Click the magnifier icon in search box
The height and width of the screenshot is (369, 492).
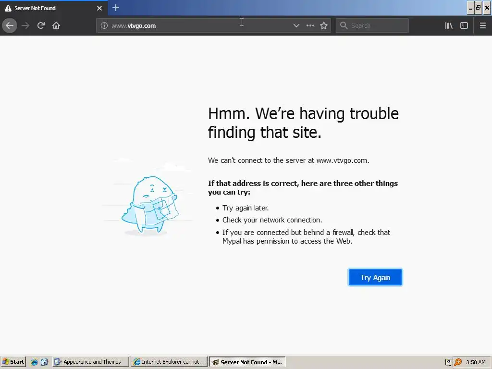coord(344,25)
